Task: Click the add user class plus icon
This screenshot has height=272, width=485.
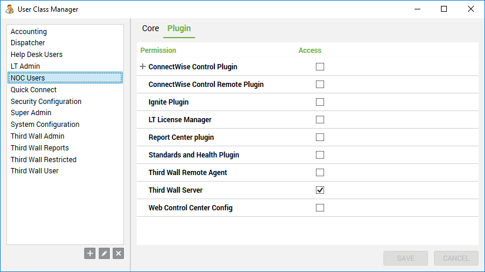Action: [90, 253]
